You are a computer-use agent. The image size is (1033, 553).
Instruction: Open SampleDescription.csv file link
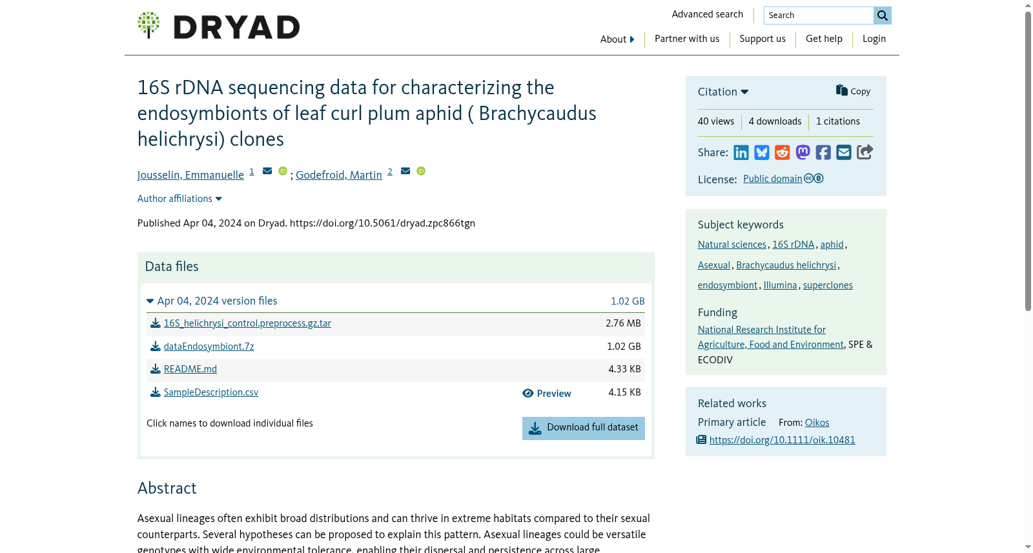click(x=211, y=392)
